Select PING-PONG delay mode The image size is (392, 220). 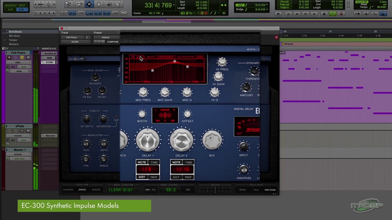(x=270, y=190)
